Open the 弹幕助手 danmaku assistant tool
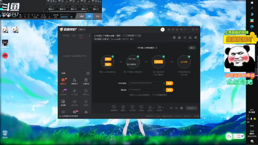This screenshot has height=145, width=258. [x=63, y=82]
